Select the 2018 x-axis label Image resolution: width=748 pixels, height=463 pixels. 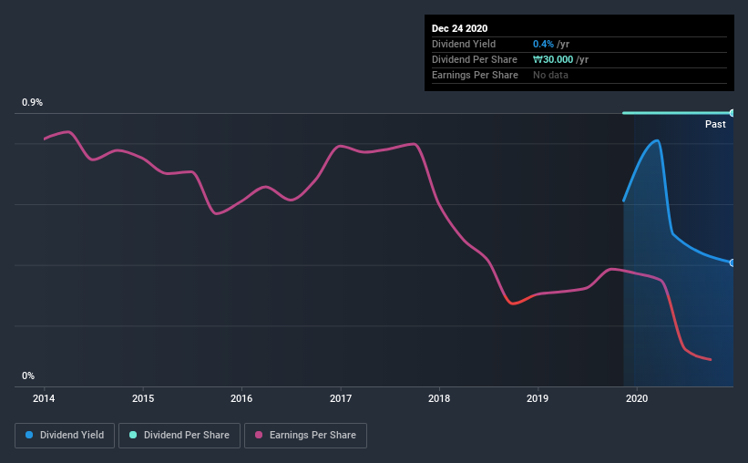pos(439,398)
